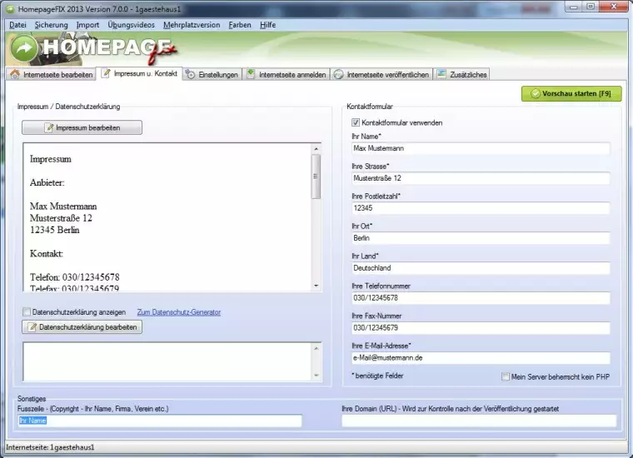Viewport: 633px width, 458px height.
Task: Click the Ihre Strasse input field
Action: pyautogui.click(x=481, y=178)
